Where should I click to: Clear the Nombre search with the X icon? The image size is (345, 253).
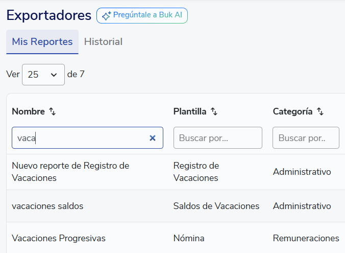[x=152, y=138]
